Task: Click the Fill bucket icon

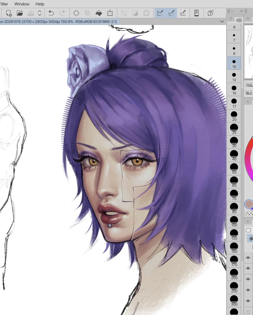Action: tap(99, 13)
